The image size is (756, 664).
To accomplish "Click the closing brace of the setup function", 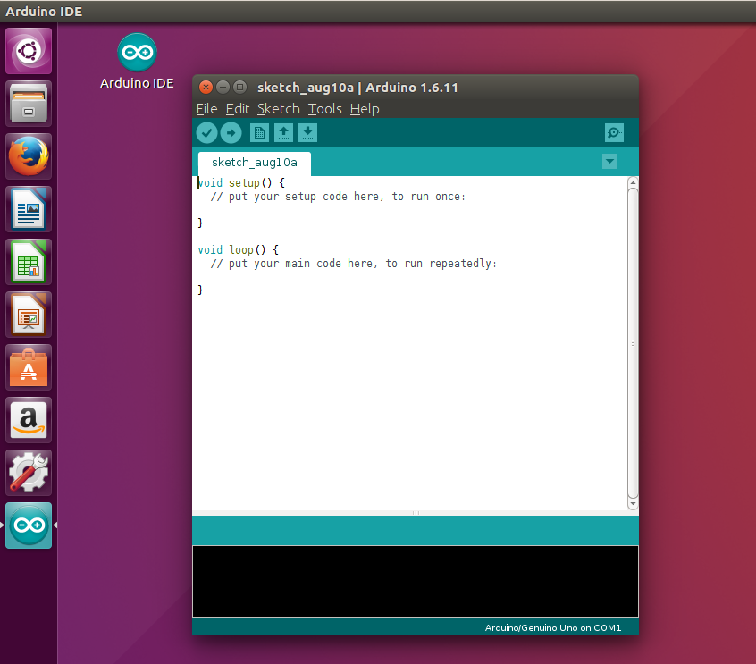I will 200,223.
